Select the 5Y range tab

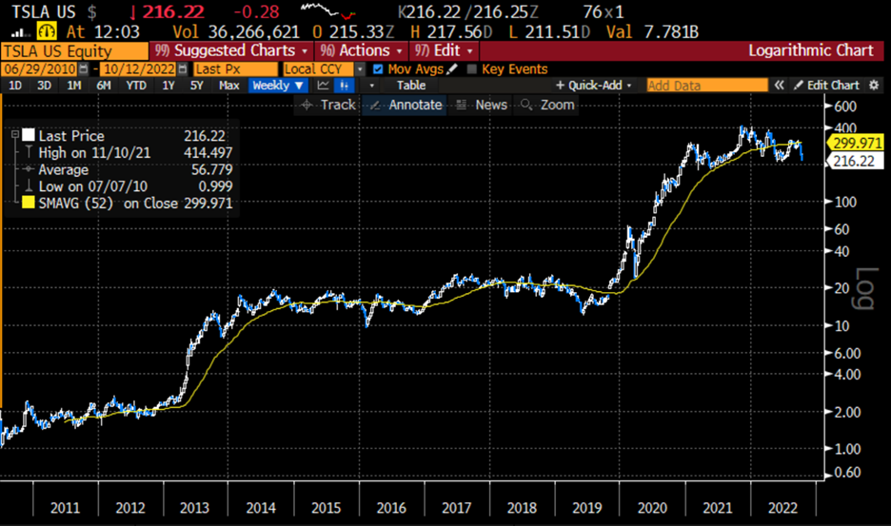[197, 86]
